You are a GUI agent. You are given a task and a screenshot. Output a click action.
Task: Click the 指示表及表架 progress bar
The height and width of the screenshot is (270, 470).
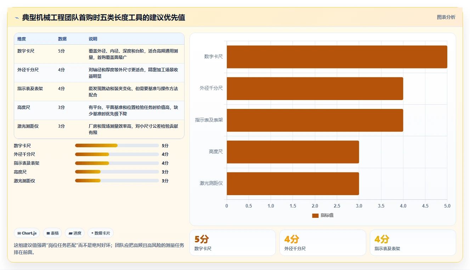pyautogui.click(x=117, y=163)
